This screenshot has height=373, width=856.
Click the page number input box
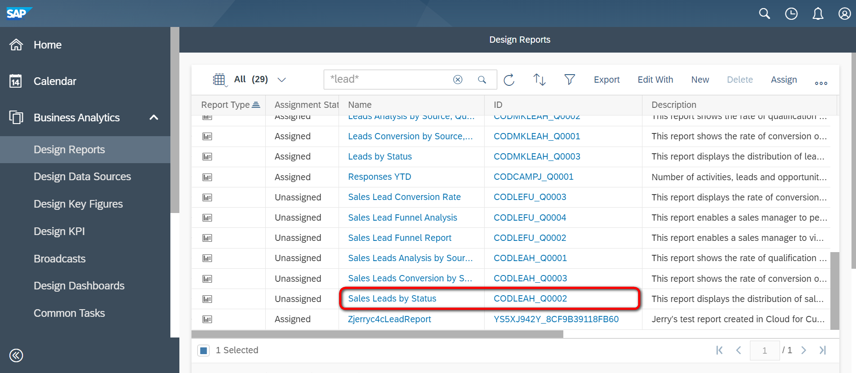764,351
